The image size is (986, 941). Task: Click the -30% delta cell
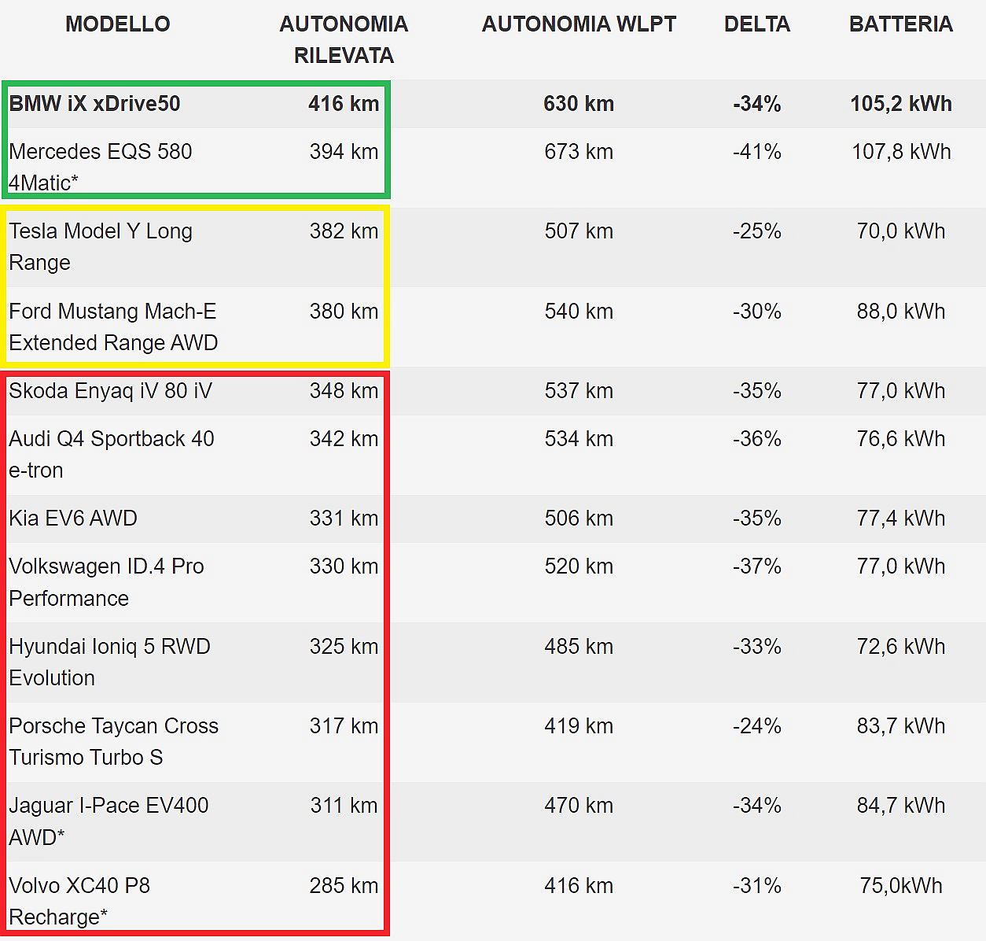(757, 311)
